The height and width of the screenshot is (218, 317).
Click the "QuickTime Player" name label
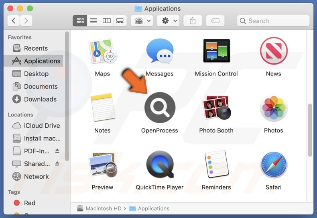point(160,187)
